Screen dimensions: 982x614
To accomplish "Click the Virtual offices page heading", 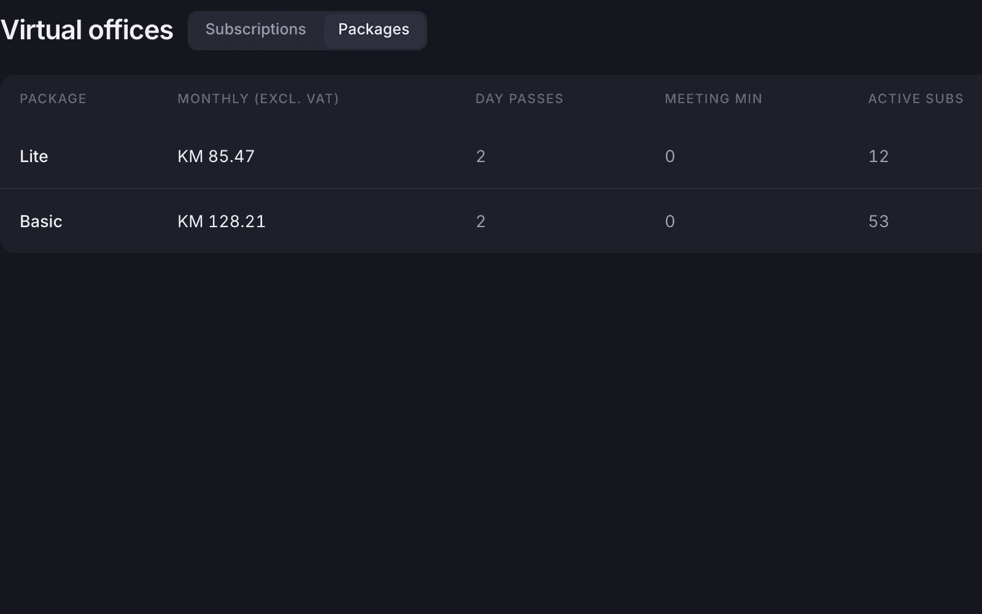I will [x=87, y=30].
